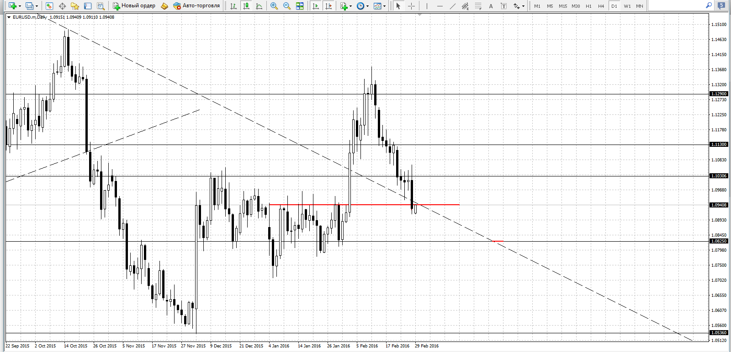Expand the Arrows dropdown arrow
Screen dimensions: 731x352
click(x=523, y=6)
